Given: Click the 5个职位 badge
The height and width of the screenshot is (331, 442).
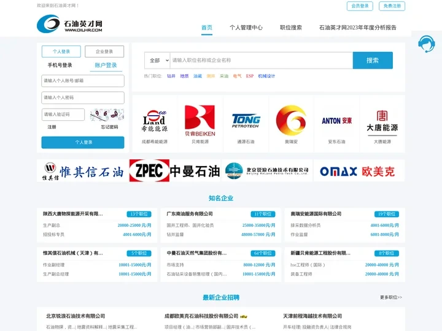Looking at the screenshot, I should (x=139, y=253).
